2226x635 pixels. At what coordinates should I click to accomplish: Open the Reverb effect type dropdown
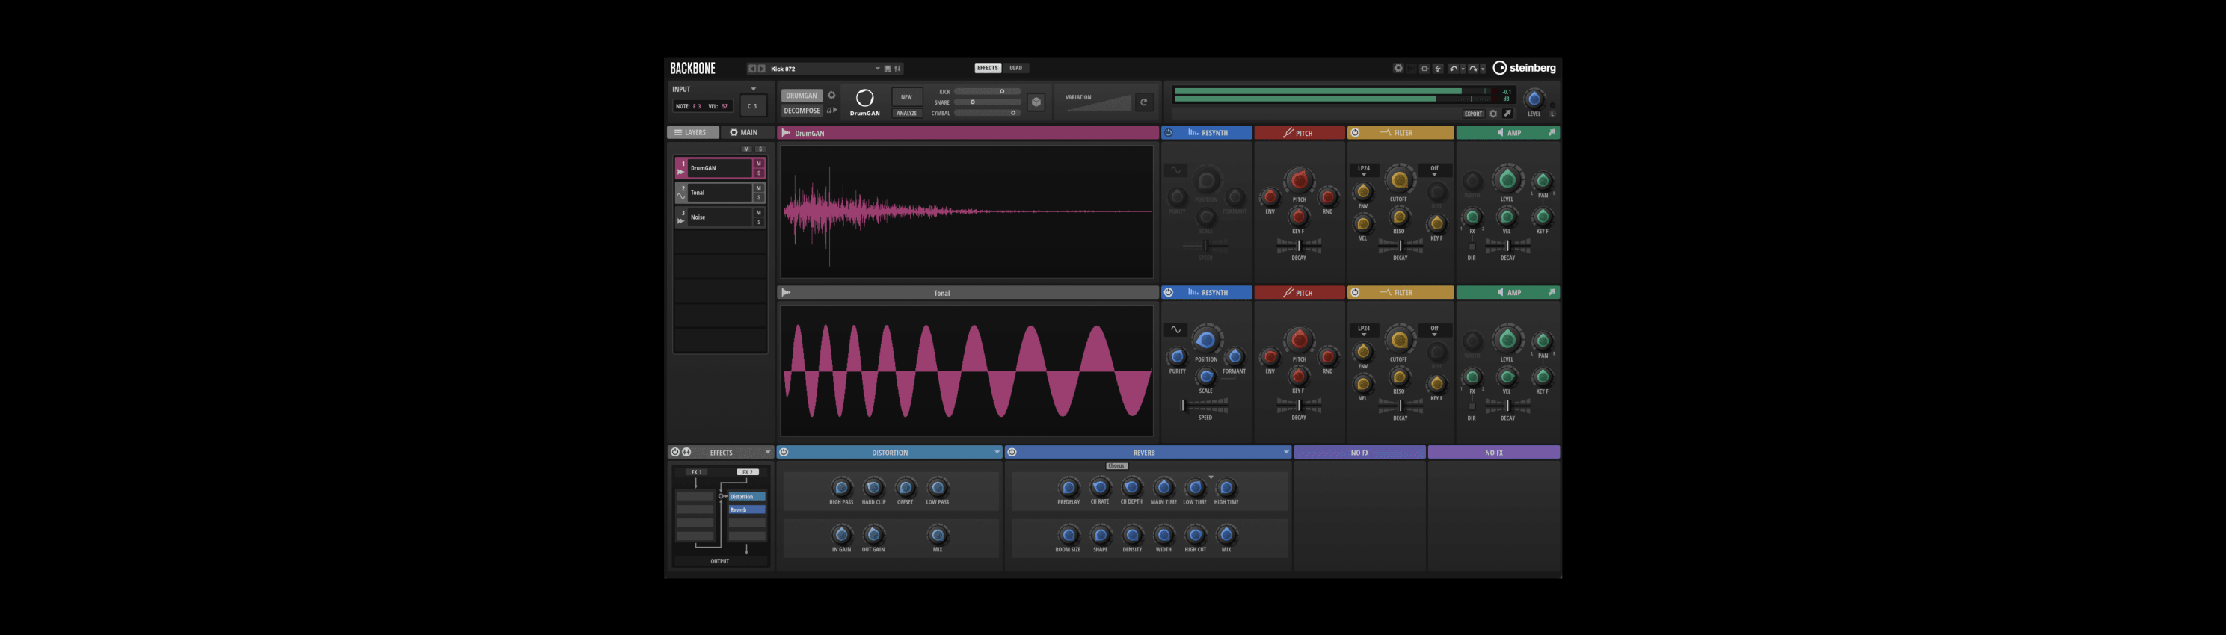point(1286,452)
